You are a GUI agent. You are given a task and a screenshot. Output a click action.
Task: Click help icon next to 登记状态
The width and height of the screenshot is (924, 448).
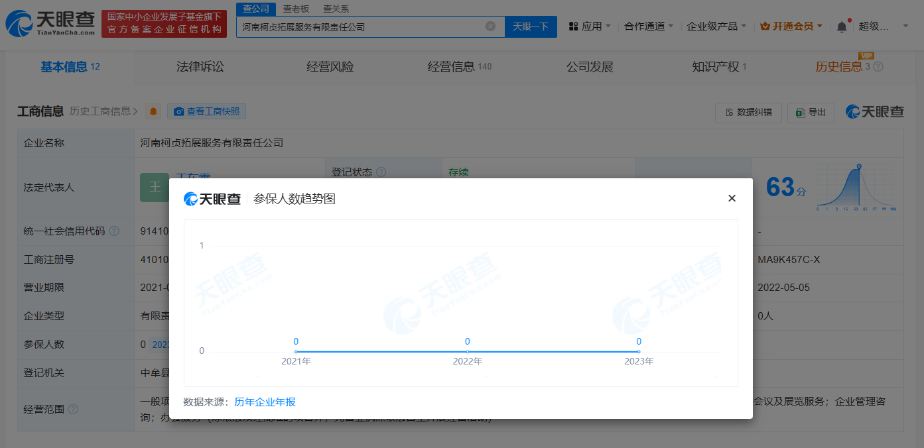pyautogui.click(x=381, y=172)
